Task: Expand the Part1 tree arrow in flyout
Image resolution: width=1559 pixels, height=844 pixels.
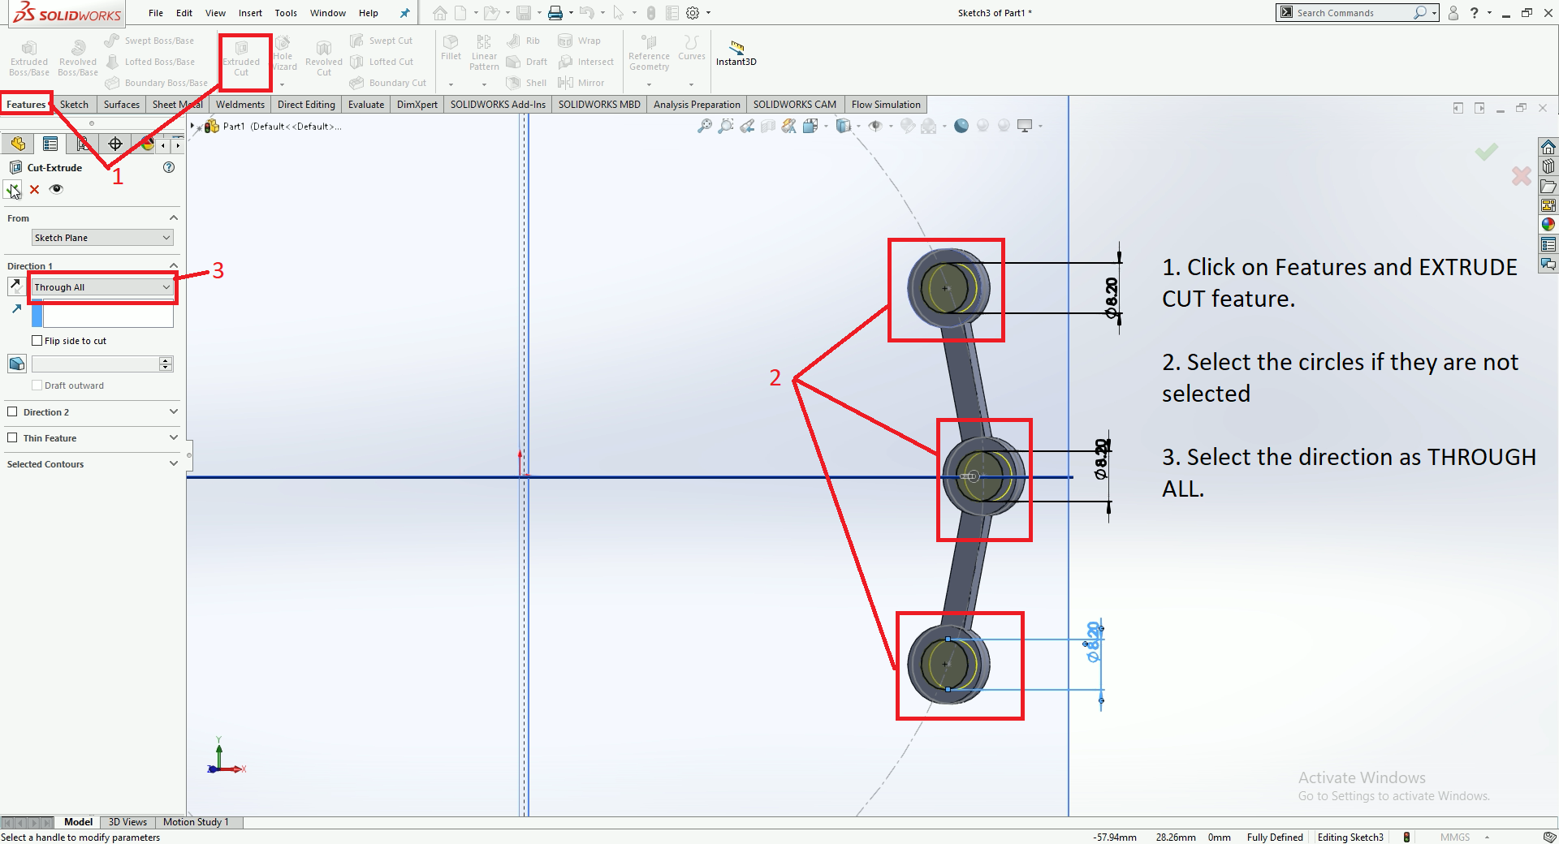Action: [x=193, y=126]
